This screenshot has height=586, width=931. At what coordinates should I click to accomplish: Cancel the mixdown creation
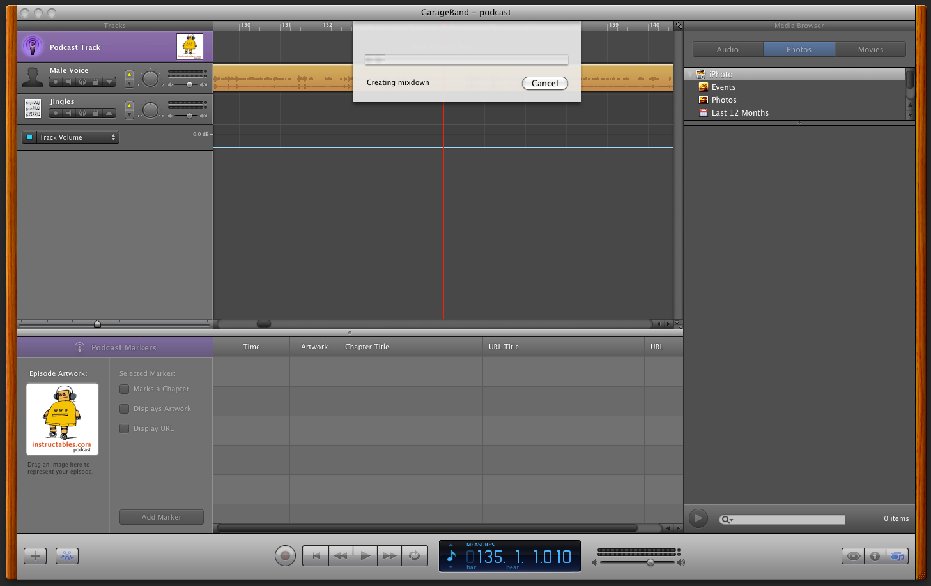tap(545, 83)
